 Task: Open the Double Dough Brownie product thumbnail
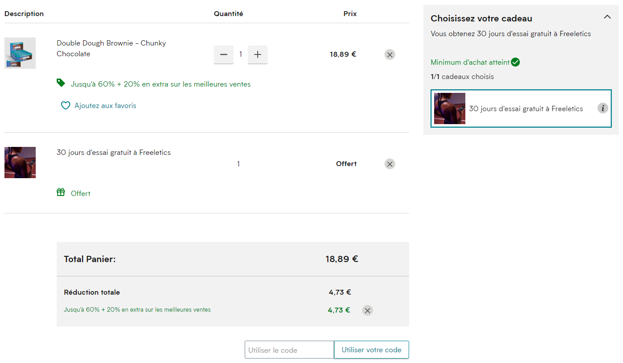pos(20,53)
